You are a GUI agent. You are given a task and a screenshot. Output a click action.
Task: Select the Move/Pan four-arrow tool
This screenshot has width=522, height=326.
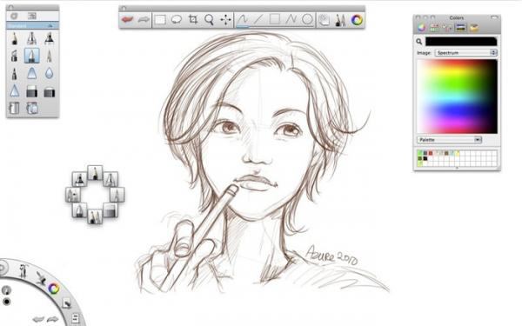click(225, 20)
